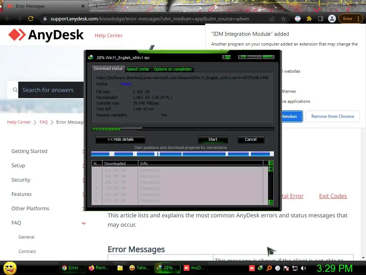Click the orange magnifier tray icon
This screenshot has height=275, width=366.
269,268
